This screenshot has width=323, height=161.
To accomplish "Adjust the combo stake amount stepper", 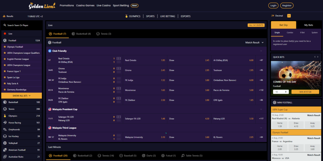I will coord(286,92).
